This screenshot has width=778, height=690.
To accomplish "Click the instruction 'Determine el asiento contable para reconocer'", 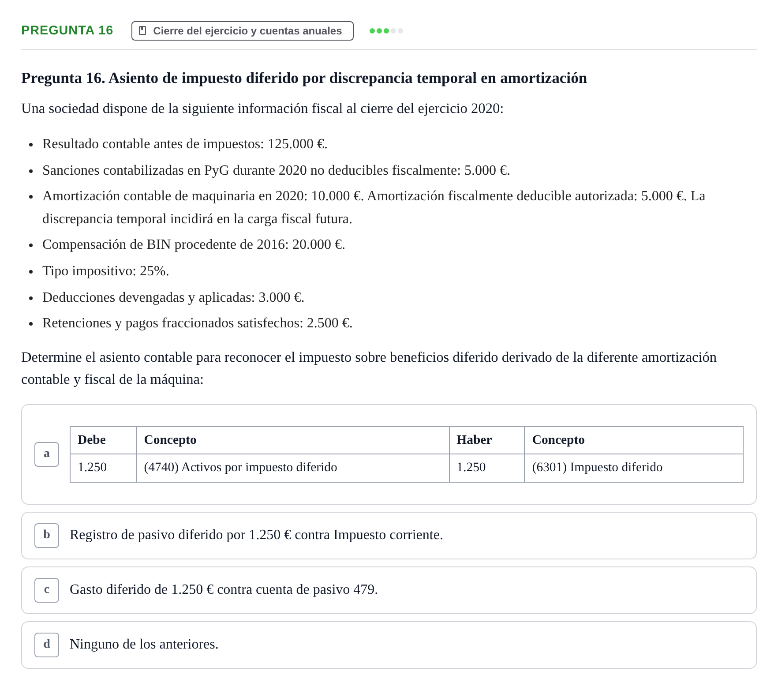I will [x=369, y=368].
